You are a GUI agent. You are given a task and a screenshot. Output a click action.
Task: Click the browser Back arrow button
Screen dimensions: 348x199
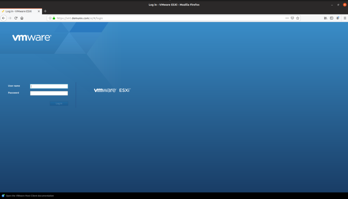click(4, 18)
